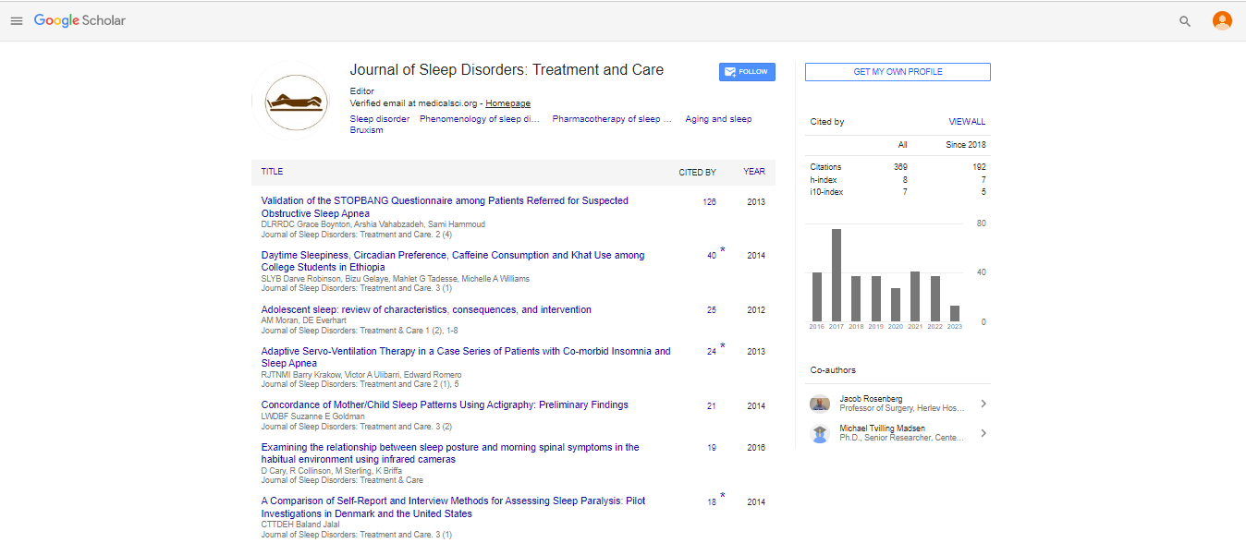Click the year 2016 of sleep posture article
Viewport: 1246px width, 543px height.
pyautogui.click(x=756, y=448)
